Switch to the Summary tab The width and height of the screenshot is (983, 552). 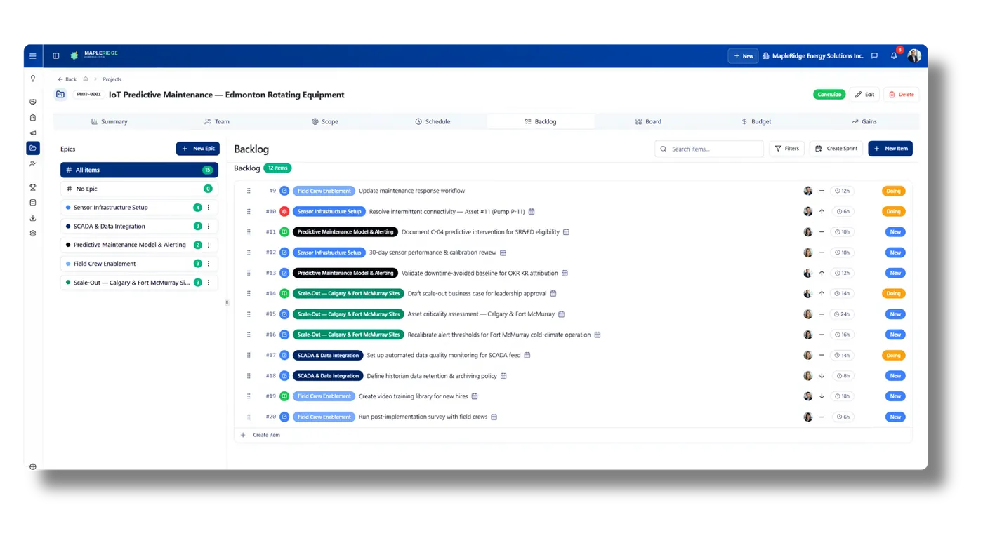(x=109, y=121)
